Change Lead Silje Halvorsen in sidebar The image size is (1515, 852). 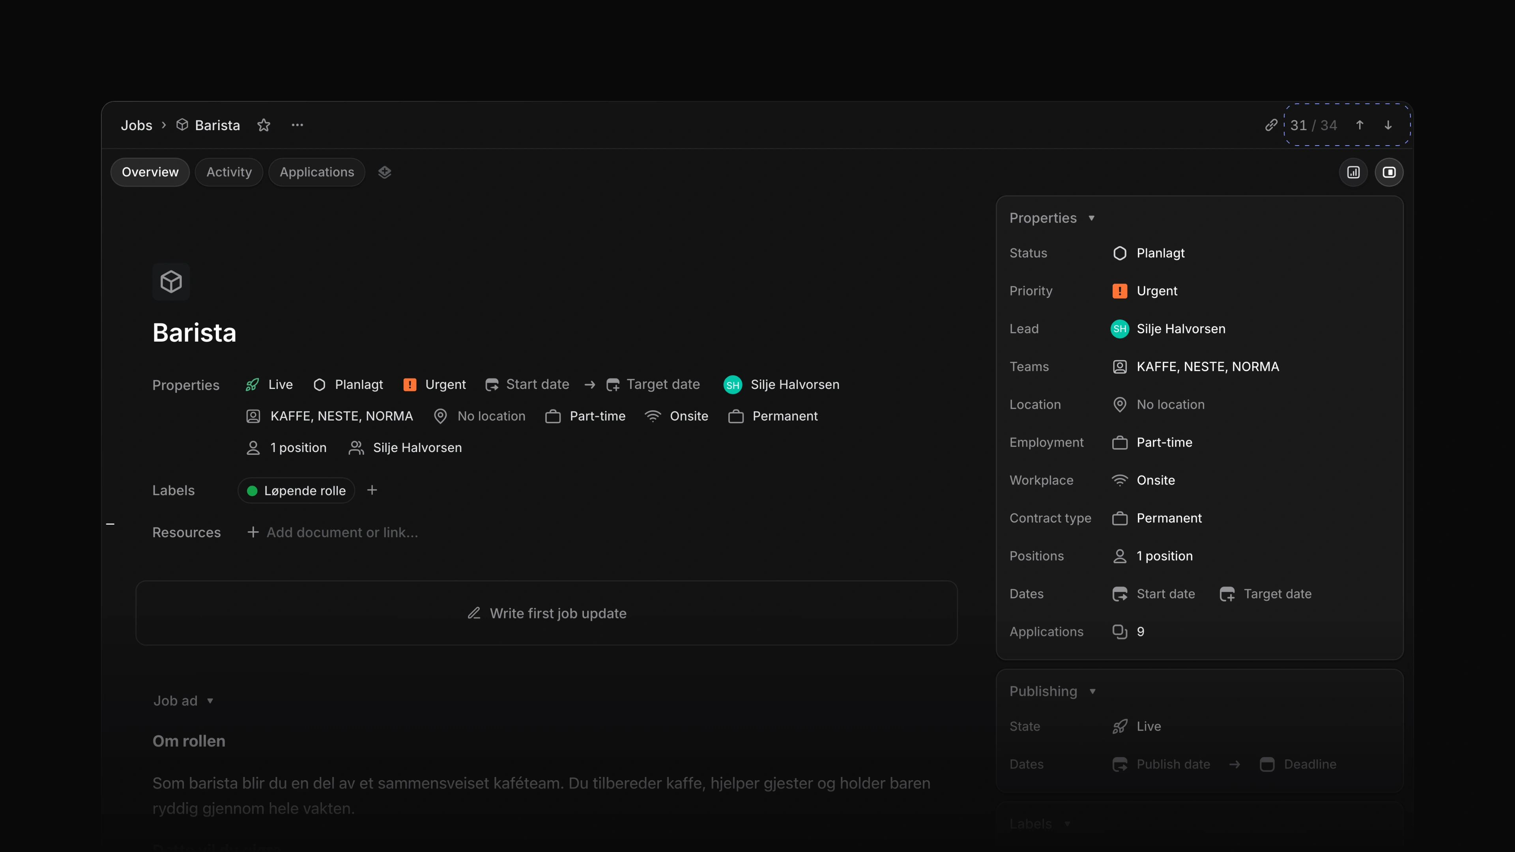tap(1169, 329)
